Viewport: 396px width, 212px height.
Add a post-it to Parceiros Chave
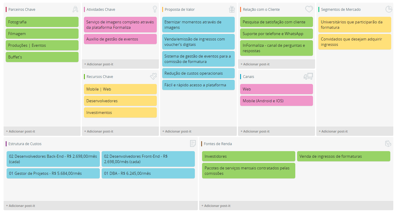[21, 131]
